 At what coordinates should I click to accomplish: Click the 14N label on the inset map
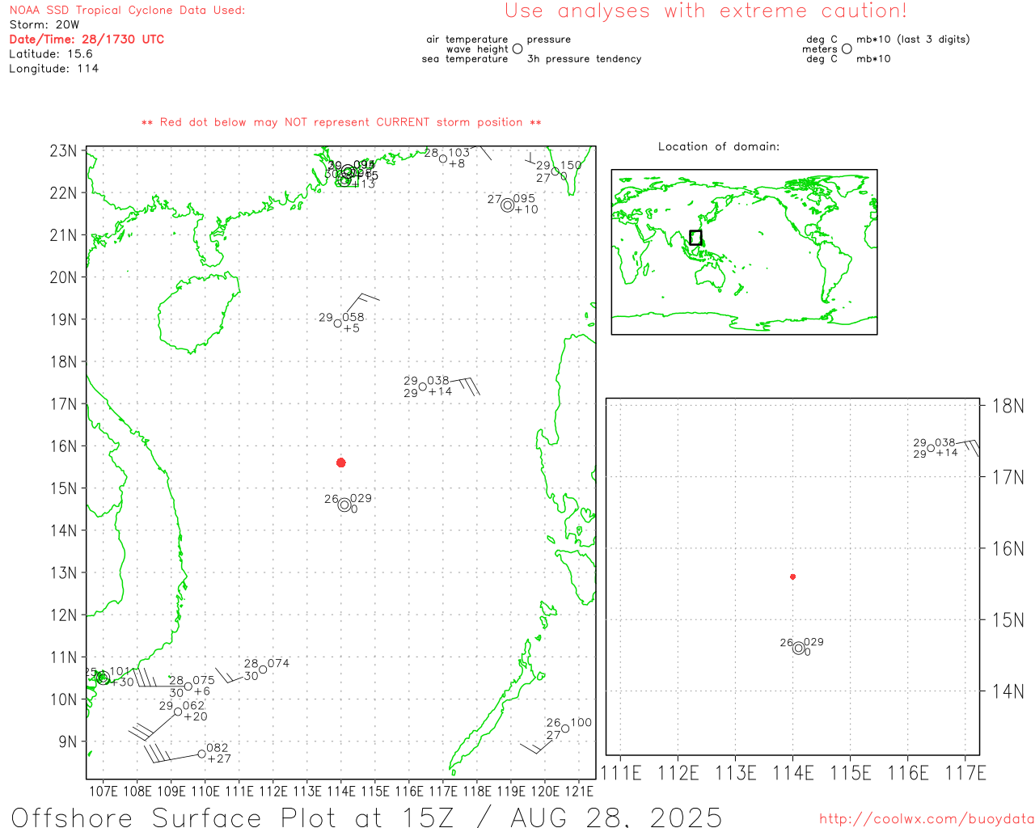tap(1008, 691)
